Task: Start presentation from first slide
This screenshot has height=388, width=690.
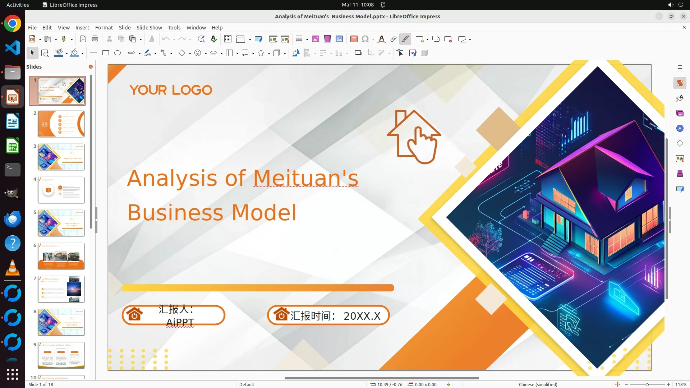Action: 273,39
